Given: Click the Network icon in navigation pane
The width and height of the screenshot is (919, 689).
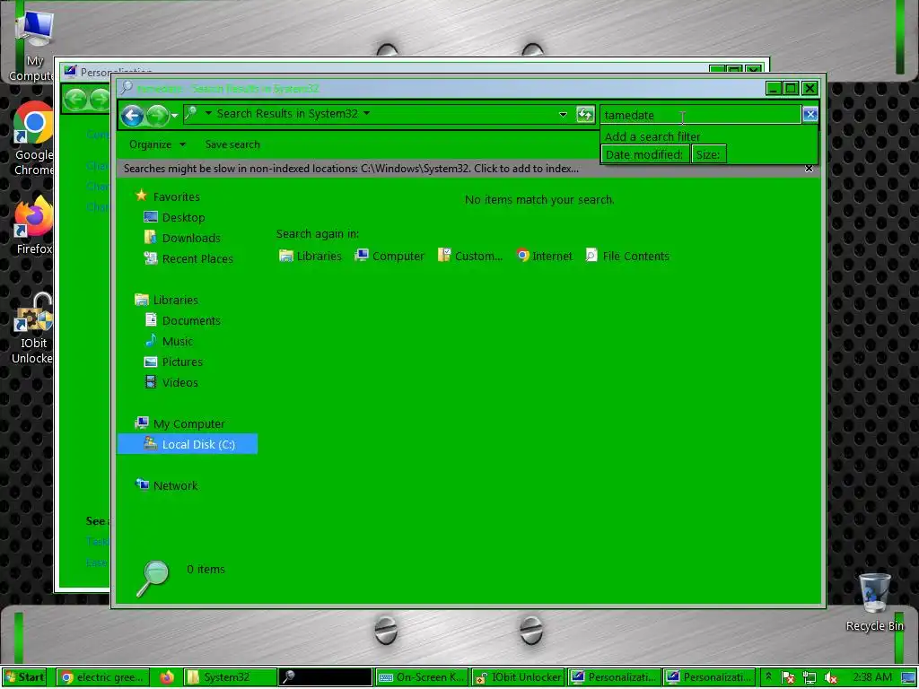Looking at the screenshot, I should point(142,484).
